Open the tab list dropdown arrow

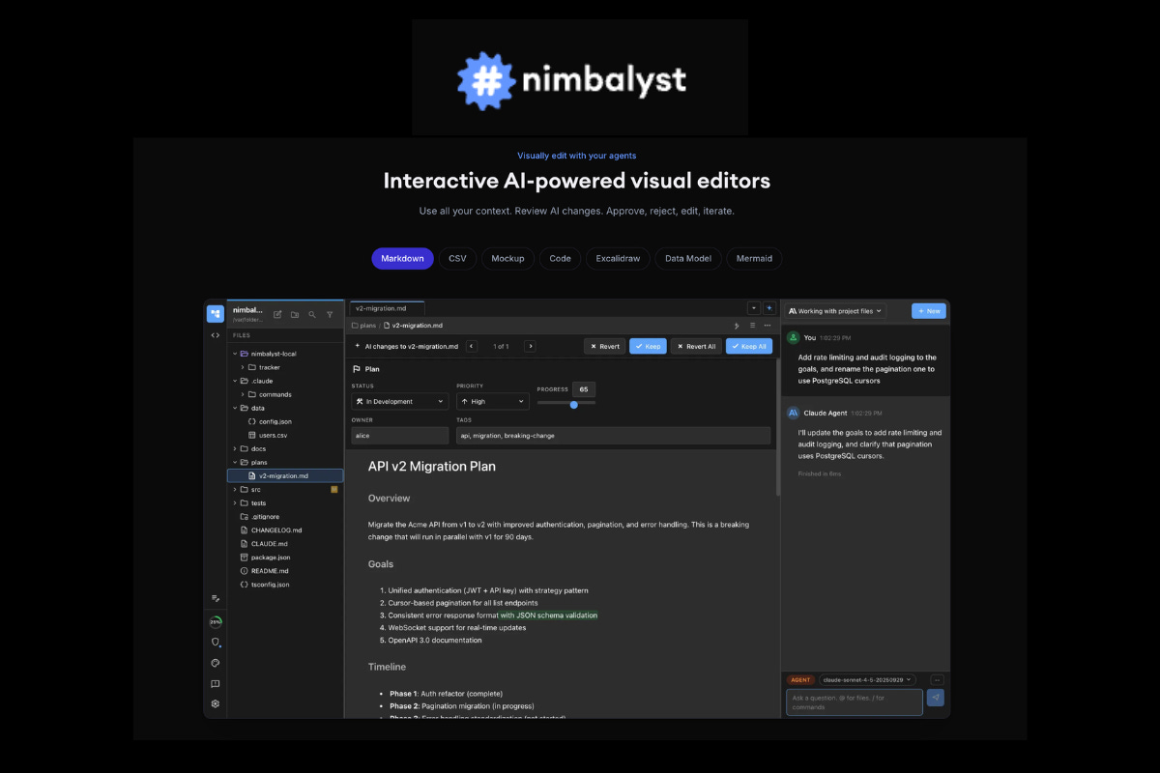click(x=754, y=308)
